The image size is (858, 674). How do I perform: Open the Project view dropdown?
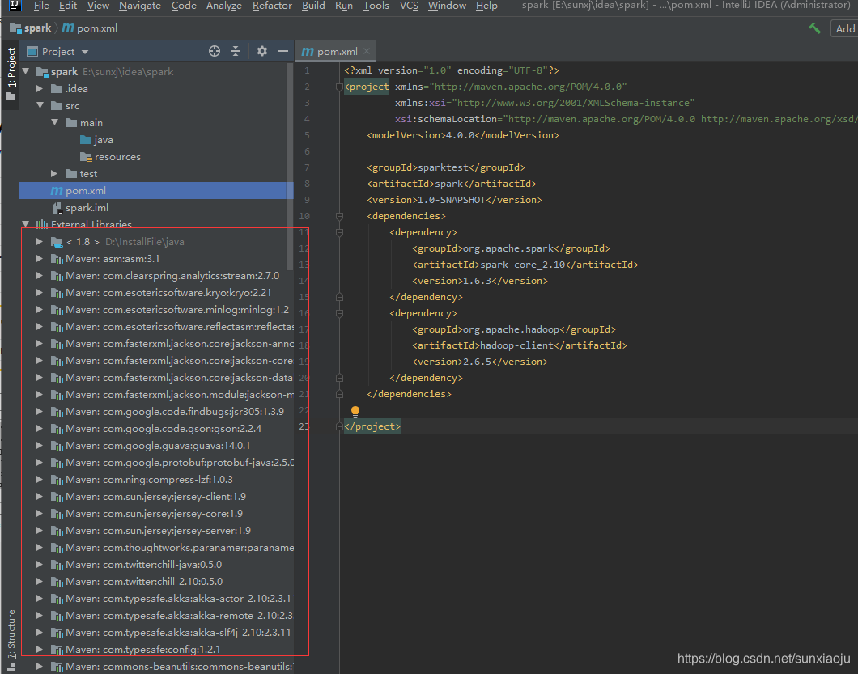pyautogui.click(x=85, y=52)
